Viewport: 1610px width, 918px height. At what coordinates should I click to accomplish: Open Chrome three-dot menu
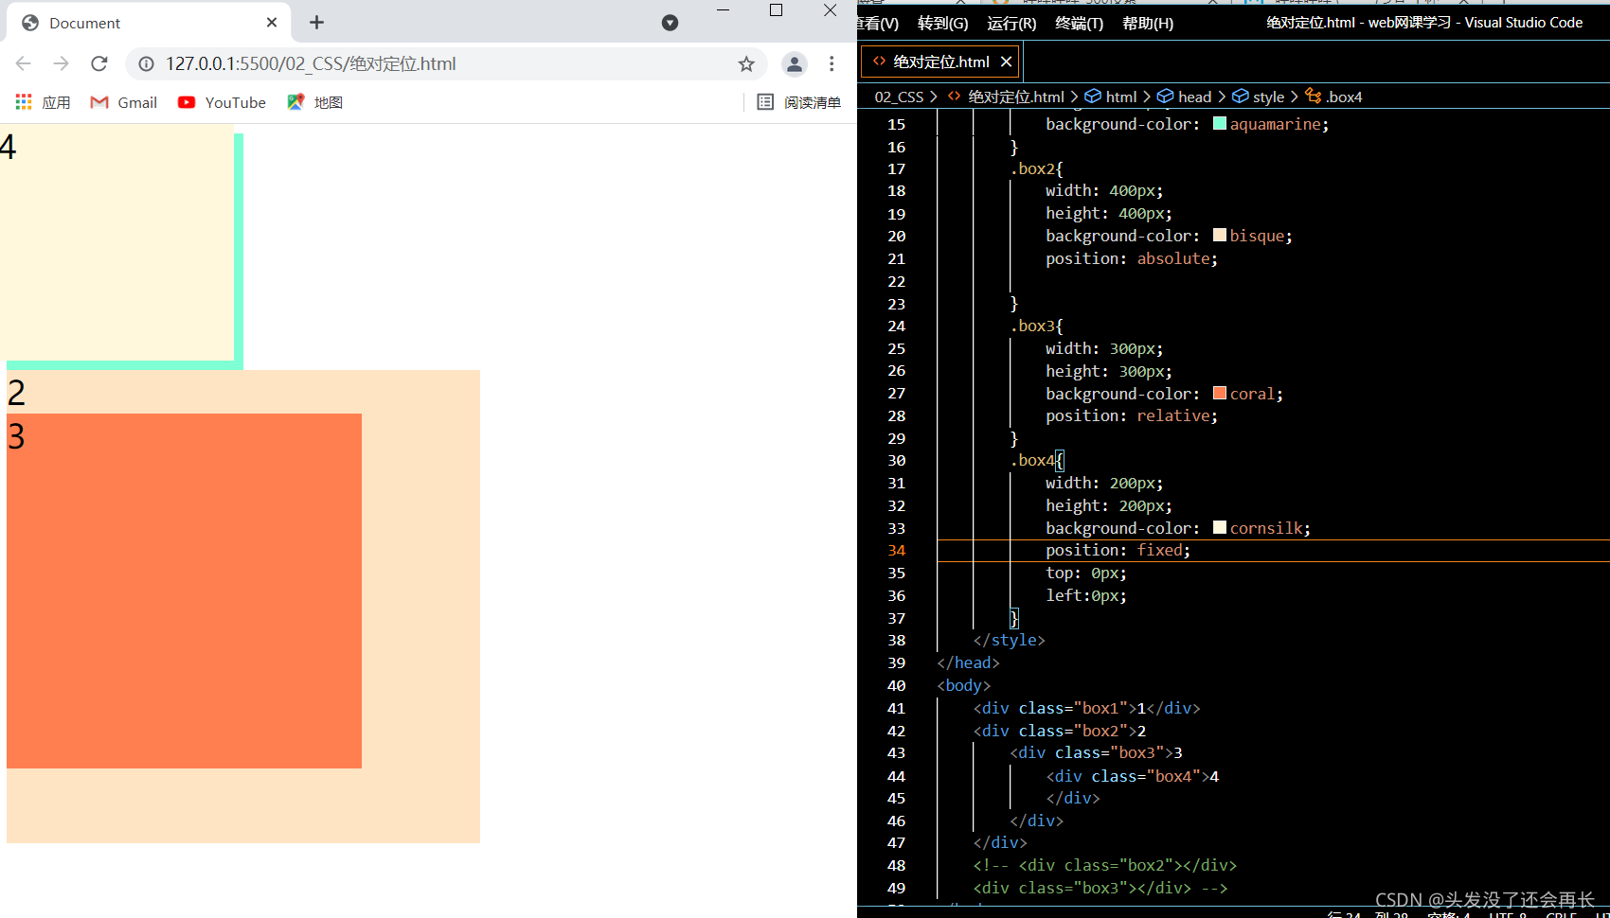pos(832,63)
